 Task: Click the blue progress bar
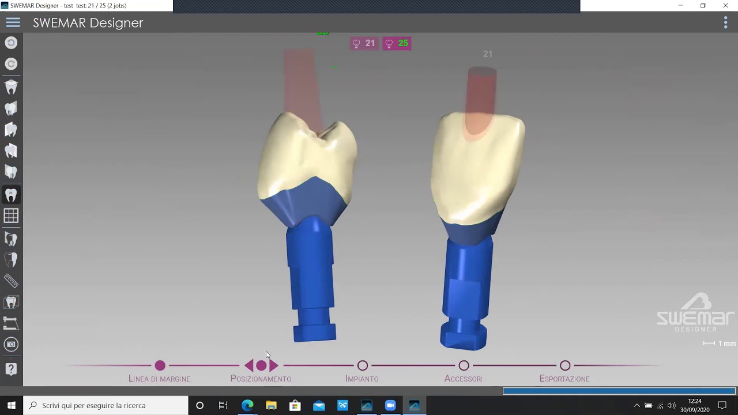pyautogui.click(x=619, y=391)
